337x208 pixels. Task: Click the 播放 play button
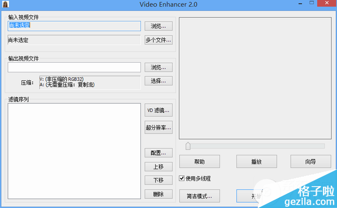pyautogui.click(x=257, y=161)
